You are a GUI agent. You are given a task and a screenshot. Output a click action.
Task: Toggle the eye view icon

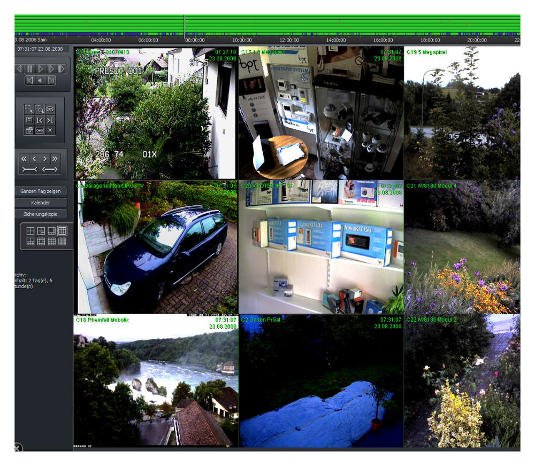click(x=50, y=108)
